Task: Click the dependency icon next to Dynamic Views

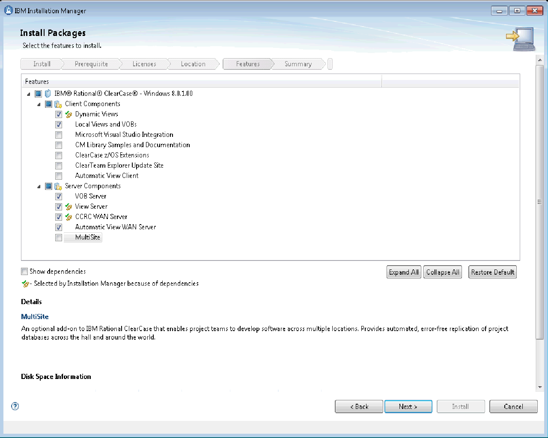Action: [68, 114]
